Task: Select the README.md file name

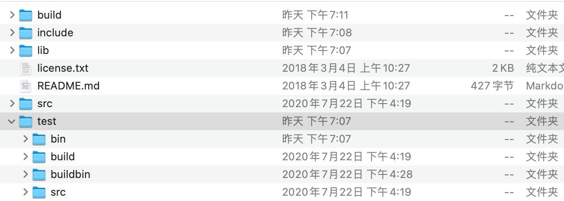Action: click(68, 86)
